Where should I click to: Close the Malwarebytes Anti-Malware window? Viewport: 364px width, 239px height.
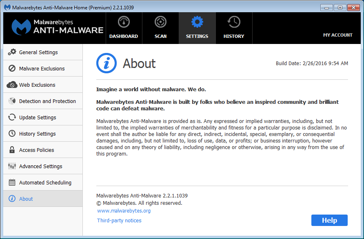(x=353, y=8)
